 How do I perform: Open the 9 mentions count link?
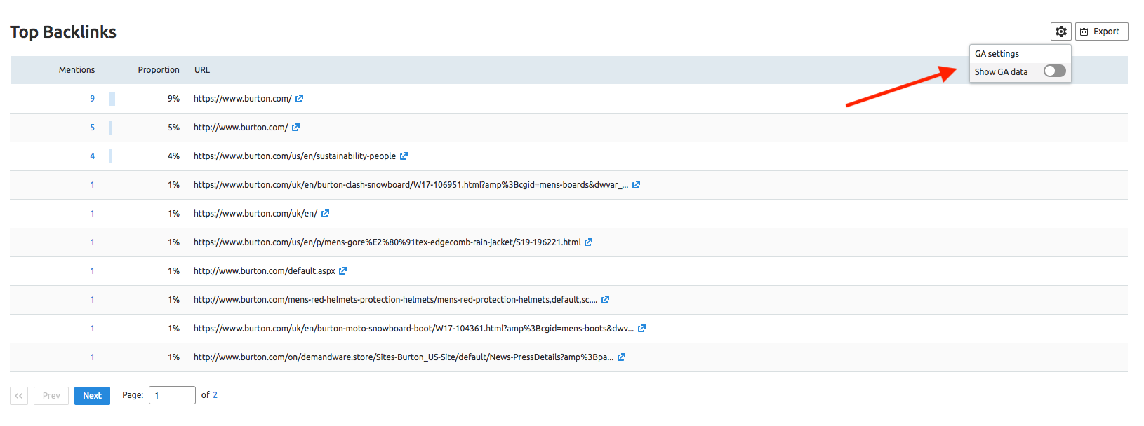point(92,99)
